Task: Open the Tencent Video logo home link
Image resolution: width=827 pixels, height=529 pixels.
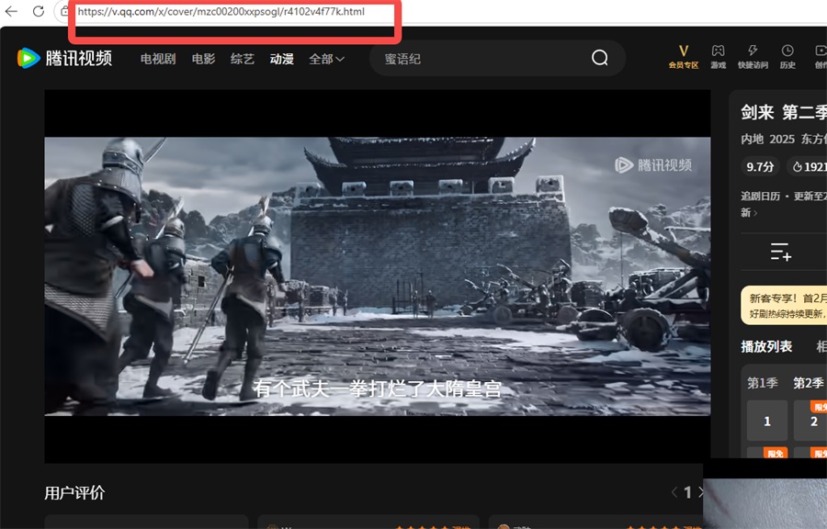Action: (x=64, y=58)
